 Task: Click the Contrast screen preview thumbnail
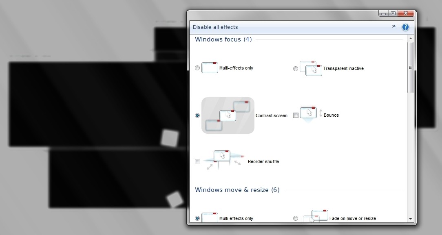pyautogui.click(x=228, y=115)
